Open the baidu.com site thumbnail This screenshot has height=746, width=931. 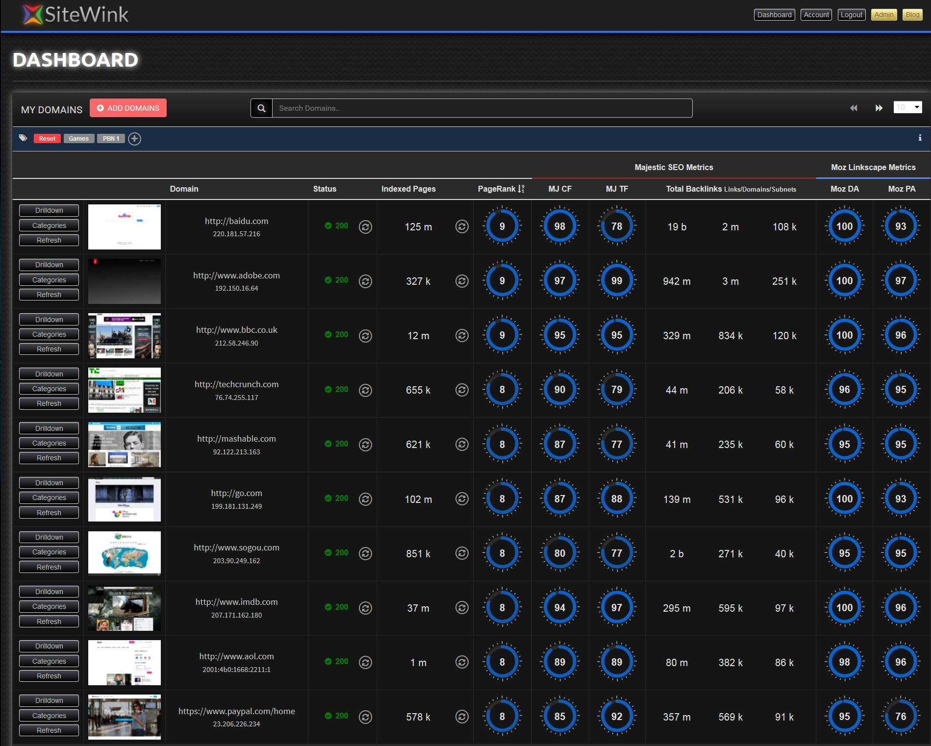(125, 227)
